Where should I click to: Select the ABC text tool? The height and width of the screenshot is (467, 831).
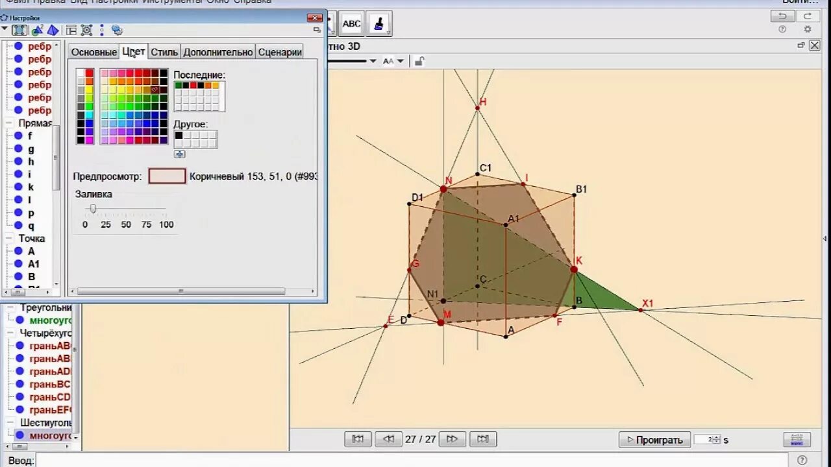(351, 24)
